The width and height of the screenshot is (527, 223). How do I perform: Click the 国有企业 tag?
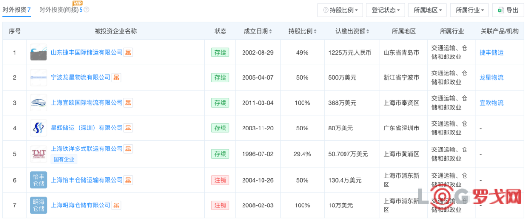[64, 159]
